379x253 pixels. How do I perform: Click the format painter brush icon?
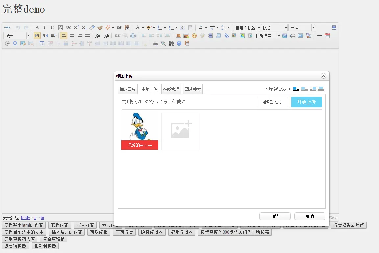click(x=100, y=28)
